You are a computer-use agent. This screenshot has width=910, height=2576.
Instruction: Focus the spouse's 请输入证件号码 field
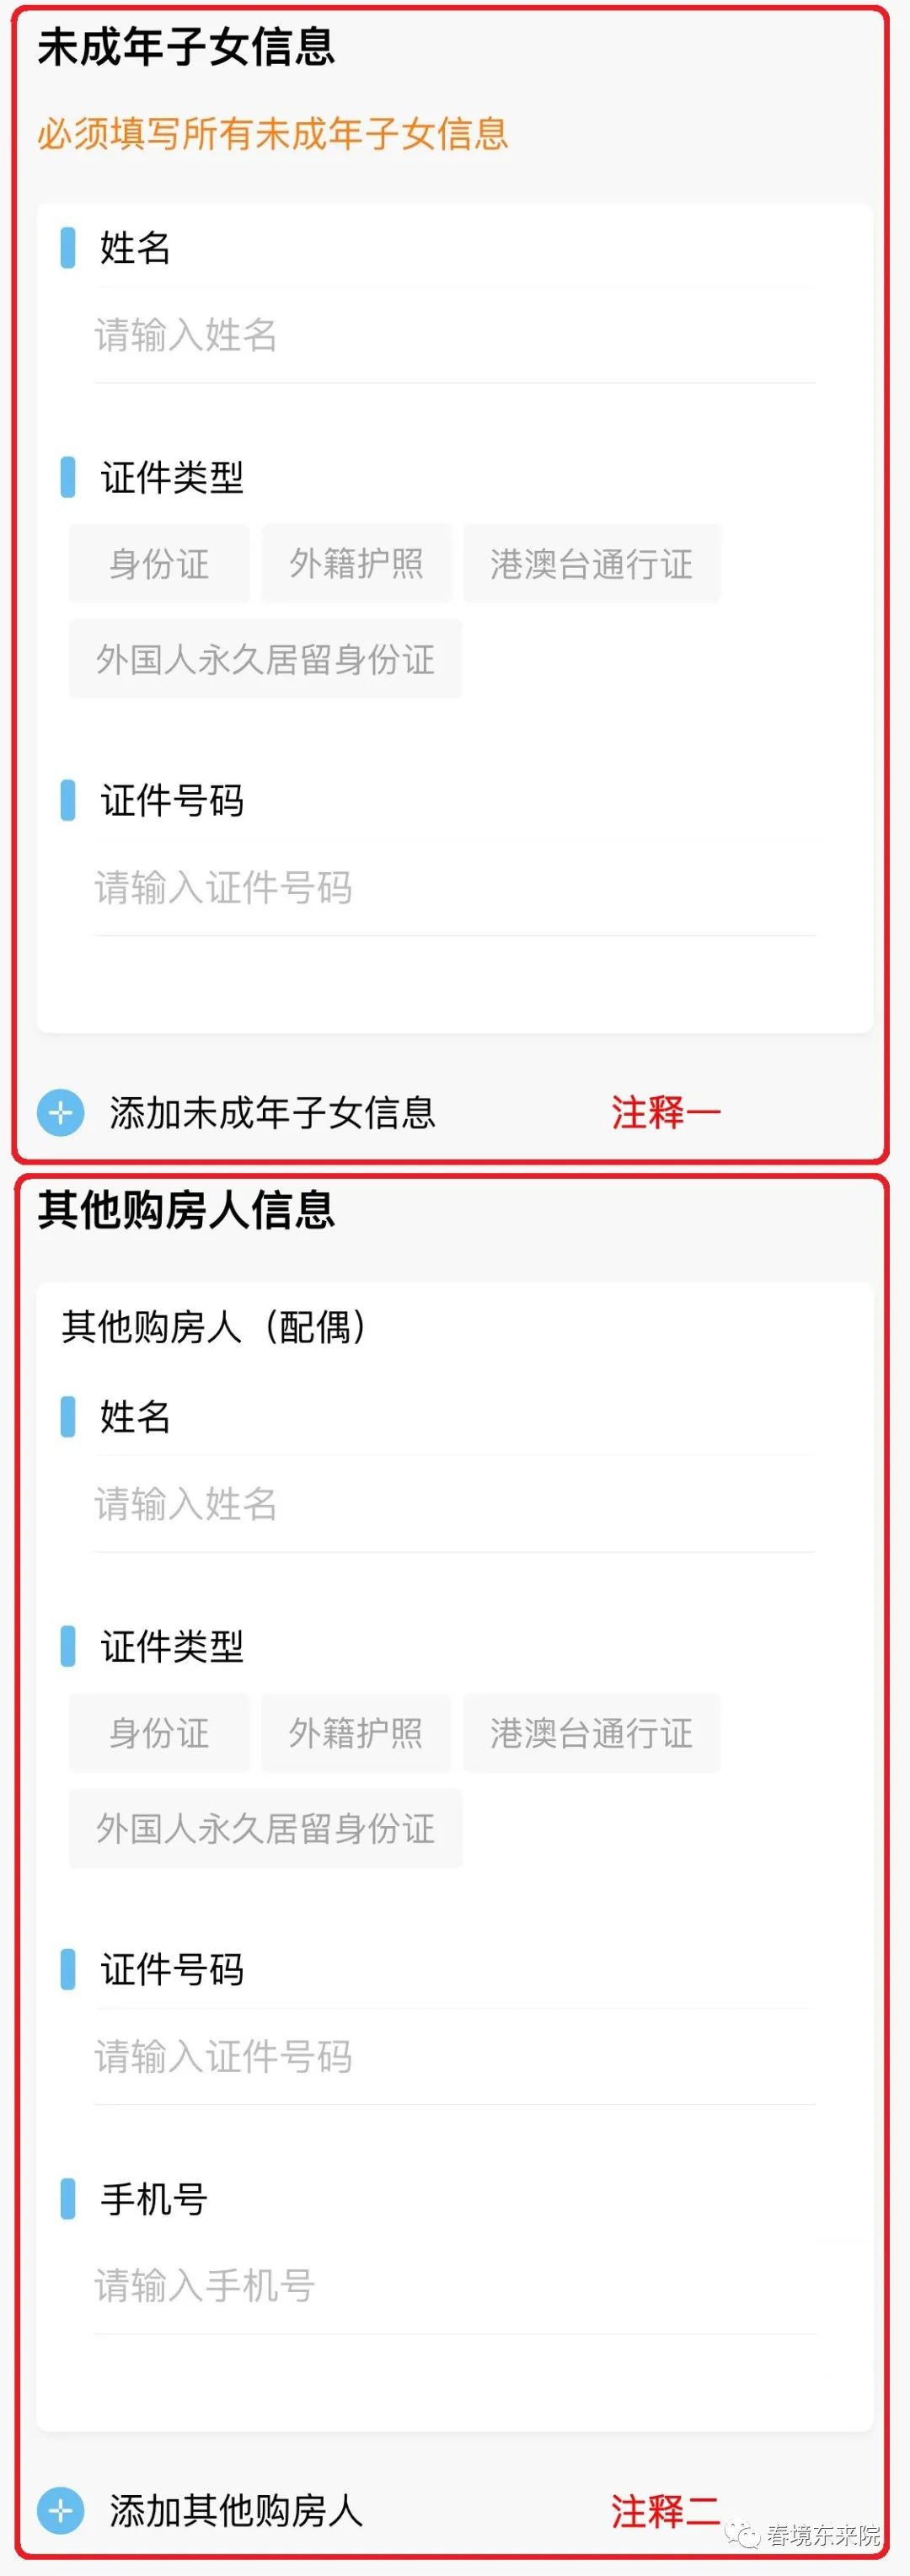click(455, 2057)
